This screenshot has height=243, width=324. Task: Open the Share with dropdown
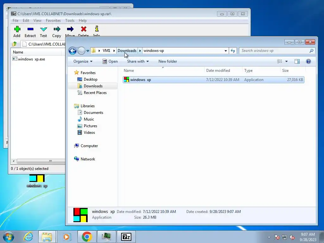pos(138,61)
